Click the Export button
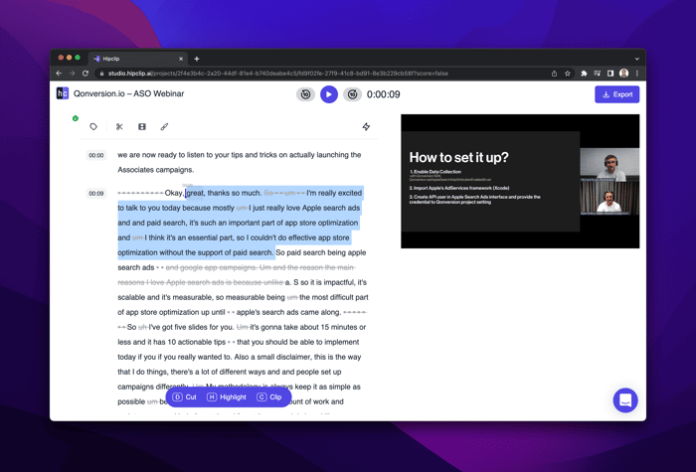Screen dimensions: 696x472 tap(617, 94)
